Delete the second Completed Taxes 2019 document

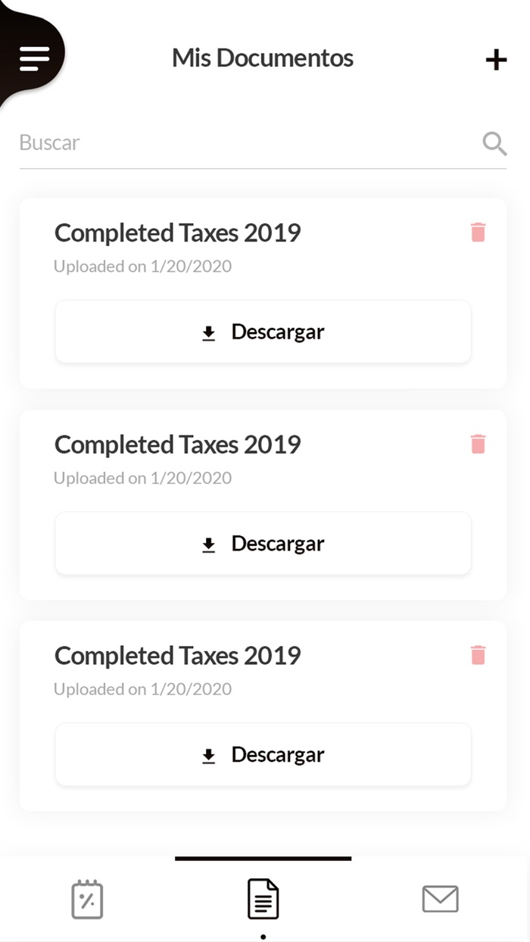[479, 444]
